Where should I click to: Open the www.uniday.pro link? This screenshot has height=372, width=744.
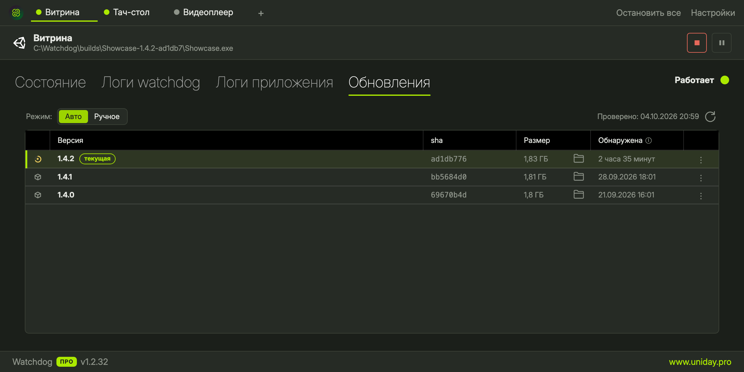point(700,362)
